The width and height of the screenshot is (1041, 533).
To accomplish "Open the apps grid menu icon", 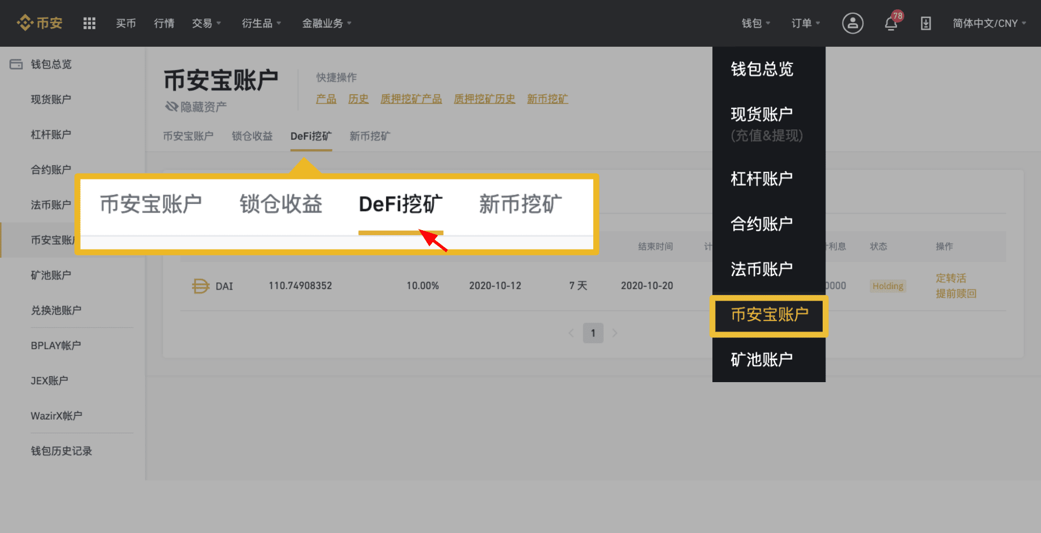I will (x=89, y=23).
